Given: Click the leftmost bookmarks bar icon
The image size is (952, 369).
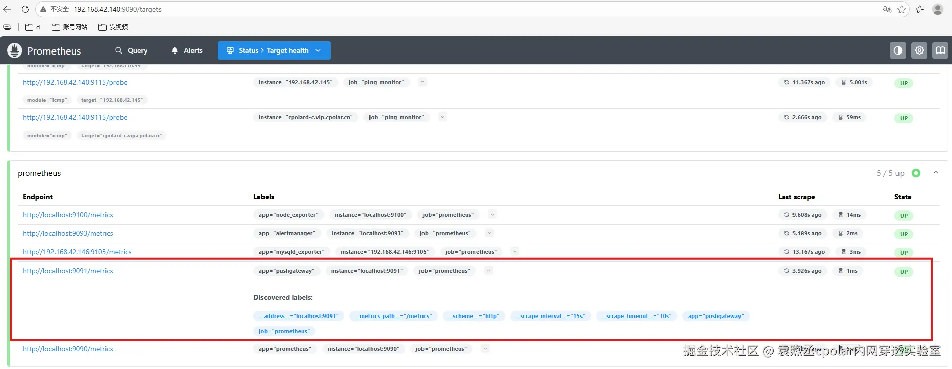Looking at the screenshot, I should click(x=7, y=27).
